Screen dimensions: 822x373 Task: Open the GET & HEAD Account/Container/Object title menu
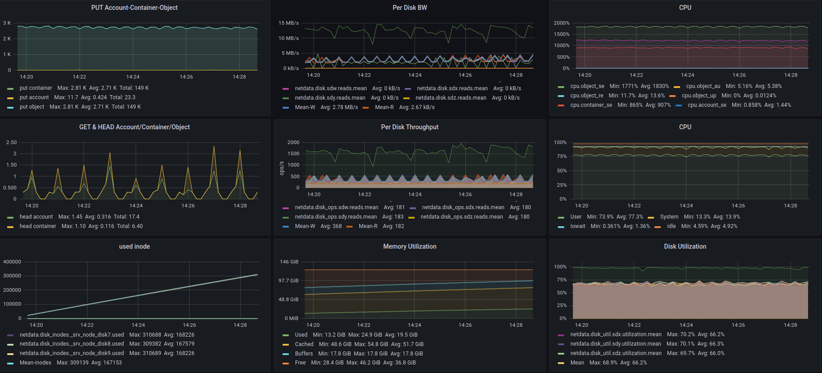(134, 127)
